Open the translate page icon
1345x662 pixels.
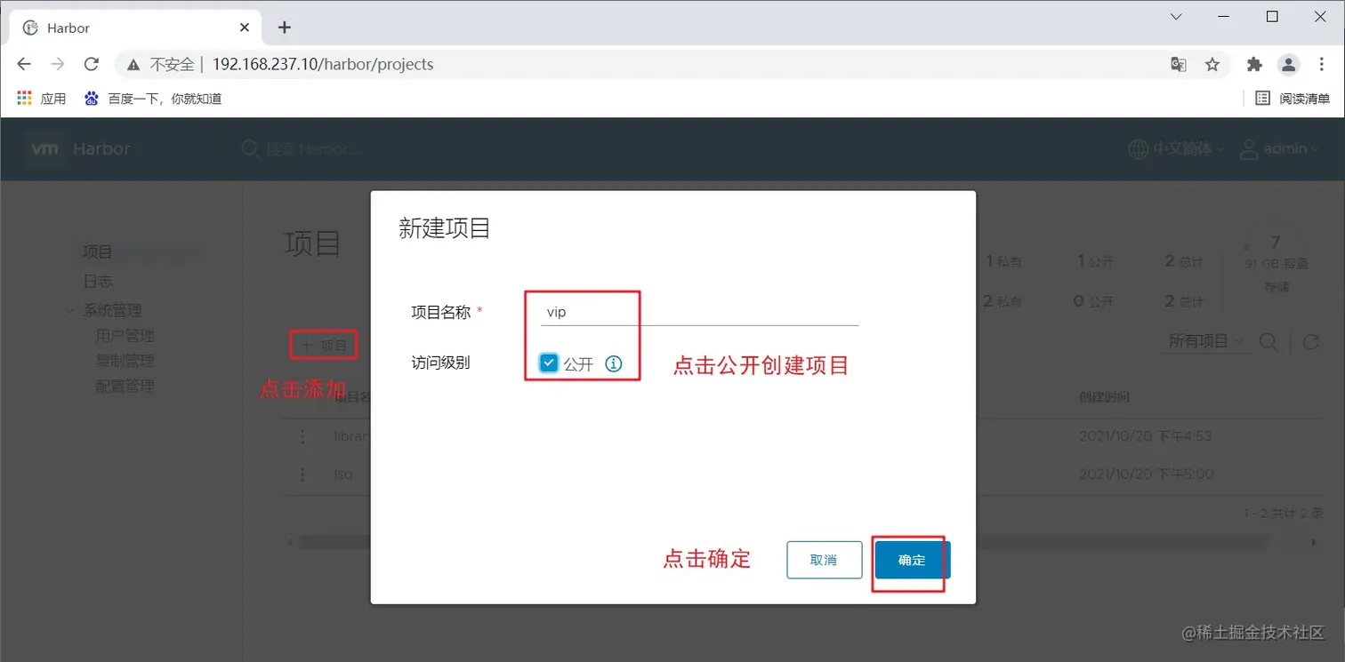pyautogui.click(x=1178, y=64)
